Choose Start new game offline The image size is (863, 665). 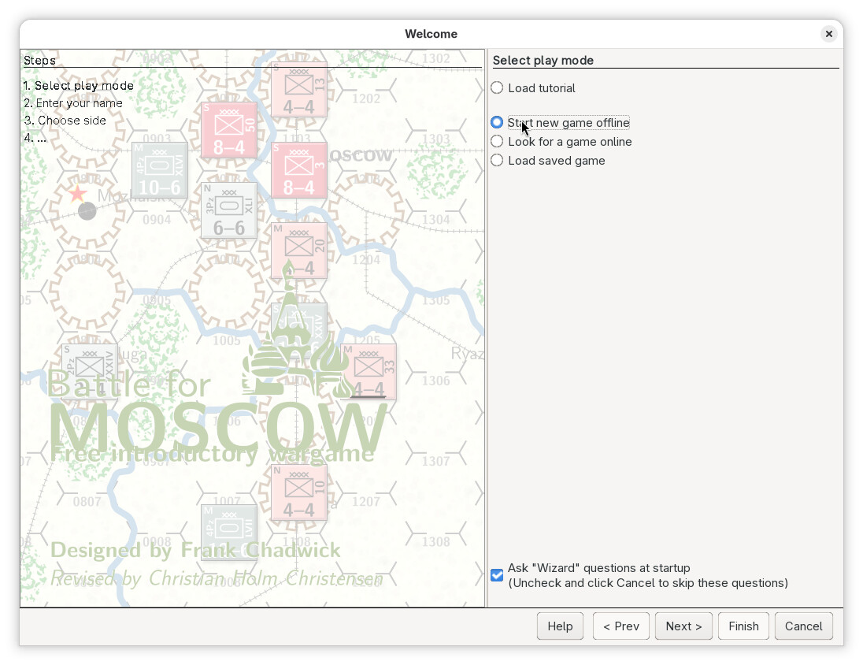[497, 123]
